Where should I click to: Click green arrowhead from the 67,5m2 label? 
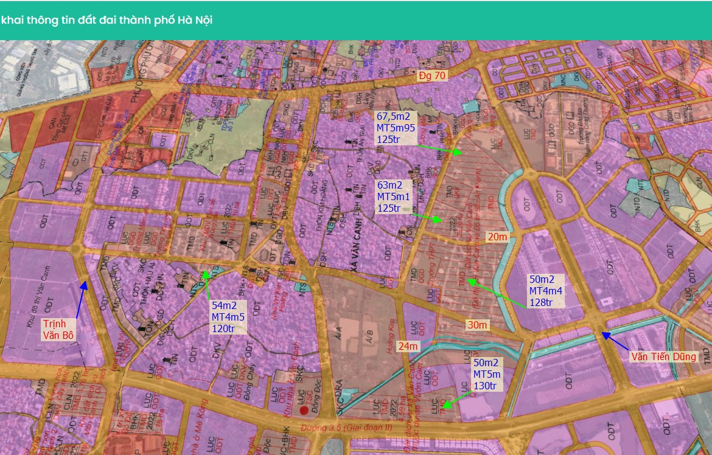coord(458,152)
